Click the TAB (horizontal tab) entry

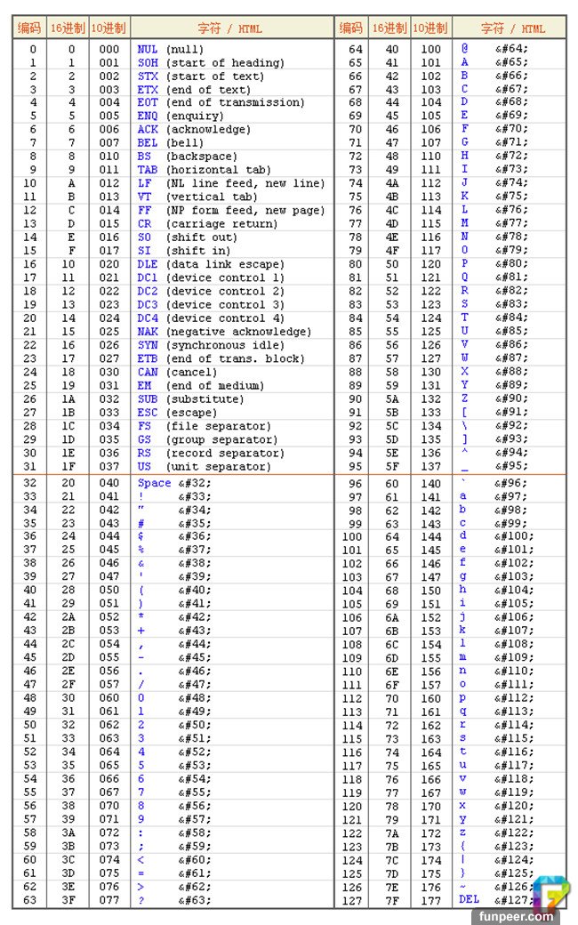pyautogui.click(x=204, y=170)
